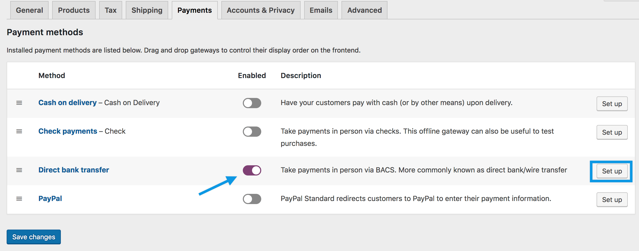The height and width of the screenshot is (251, 639).
Task: Click the drag handle beside Check payments
Action: click(19, 131)
